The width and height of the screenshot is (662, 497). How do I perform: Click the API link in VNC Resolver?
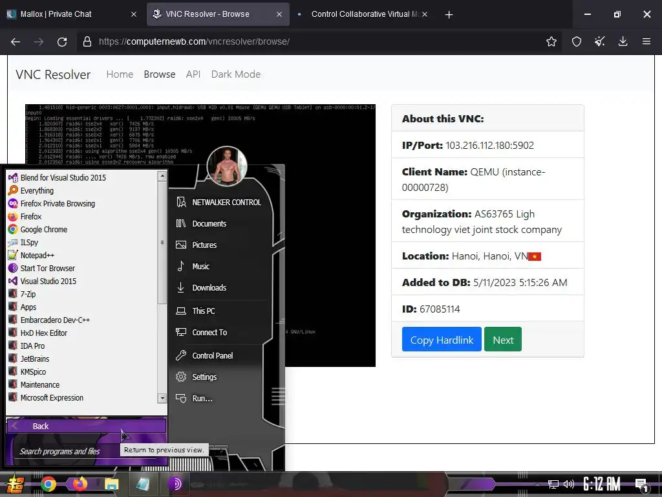193,74
